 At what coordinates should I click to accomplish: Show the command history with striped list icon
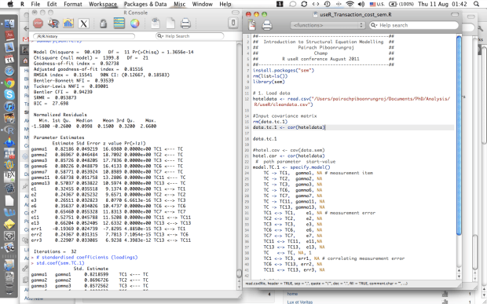click(119, 24)
